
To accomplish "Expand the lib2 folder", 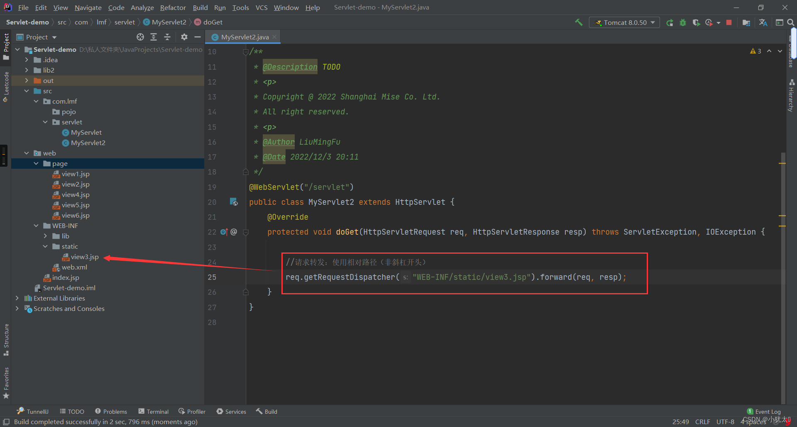I will 27,70.
